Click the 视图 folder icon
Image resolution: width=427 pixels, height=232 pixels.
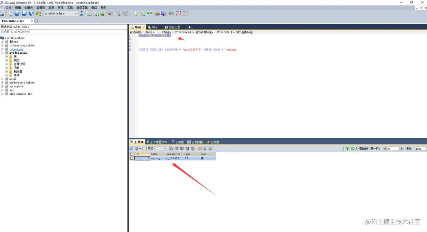[x=11, y=60]
